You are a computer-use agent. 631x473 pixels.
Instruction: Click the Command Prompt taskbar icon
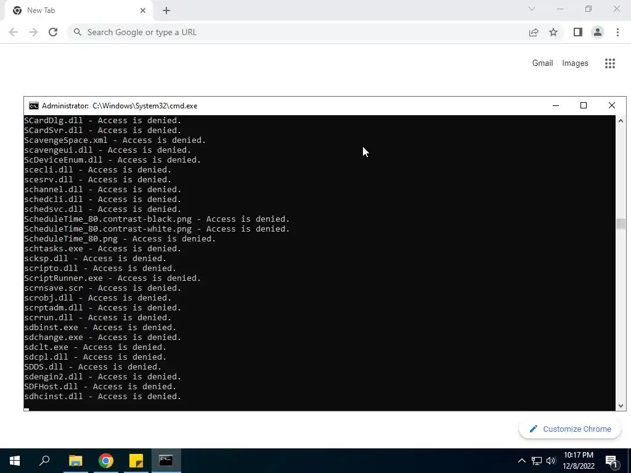(x=166, y=461)
